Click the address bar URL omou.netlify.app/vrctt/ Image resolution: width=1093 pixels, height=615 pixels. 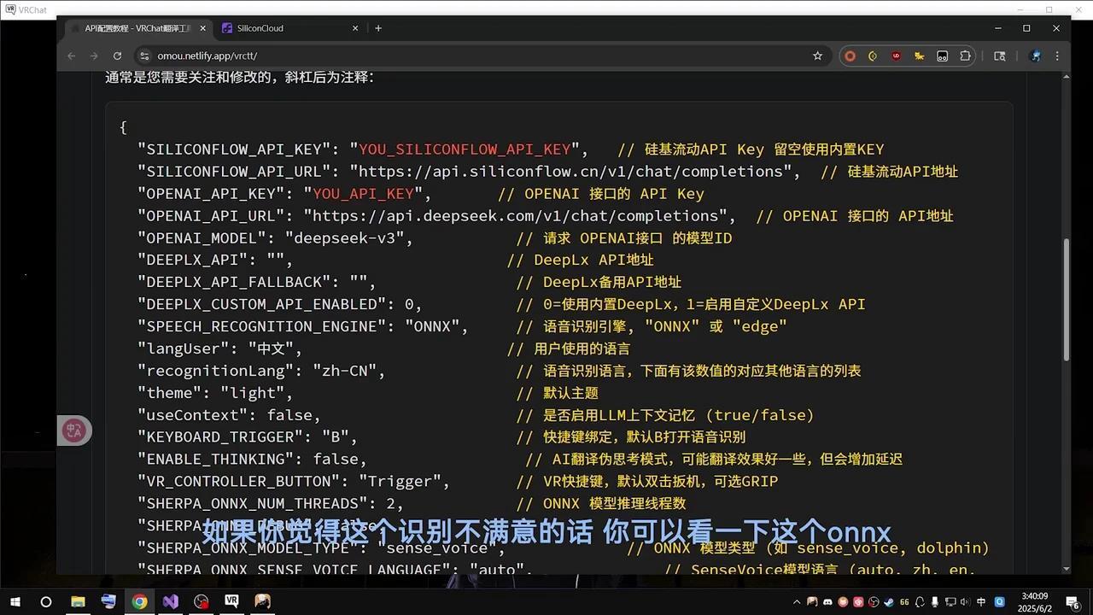pos(207,56)
